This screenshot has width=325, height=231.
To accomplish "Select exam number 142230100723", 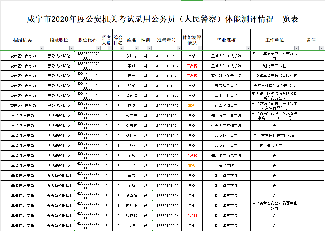I will tap(167, 156).
